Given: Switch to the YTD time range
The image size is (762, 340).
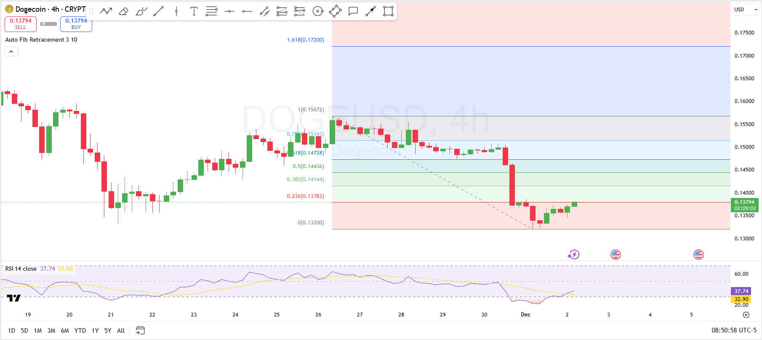Looking at the screenshot, I should click(x=80, y=331).
